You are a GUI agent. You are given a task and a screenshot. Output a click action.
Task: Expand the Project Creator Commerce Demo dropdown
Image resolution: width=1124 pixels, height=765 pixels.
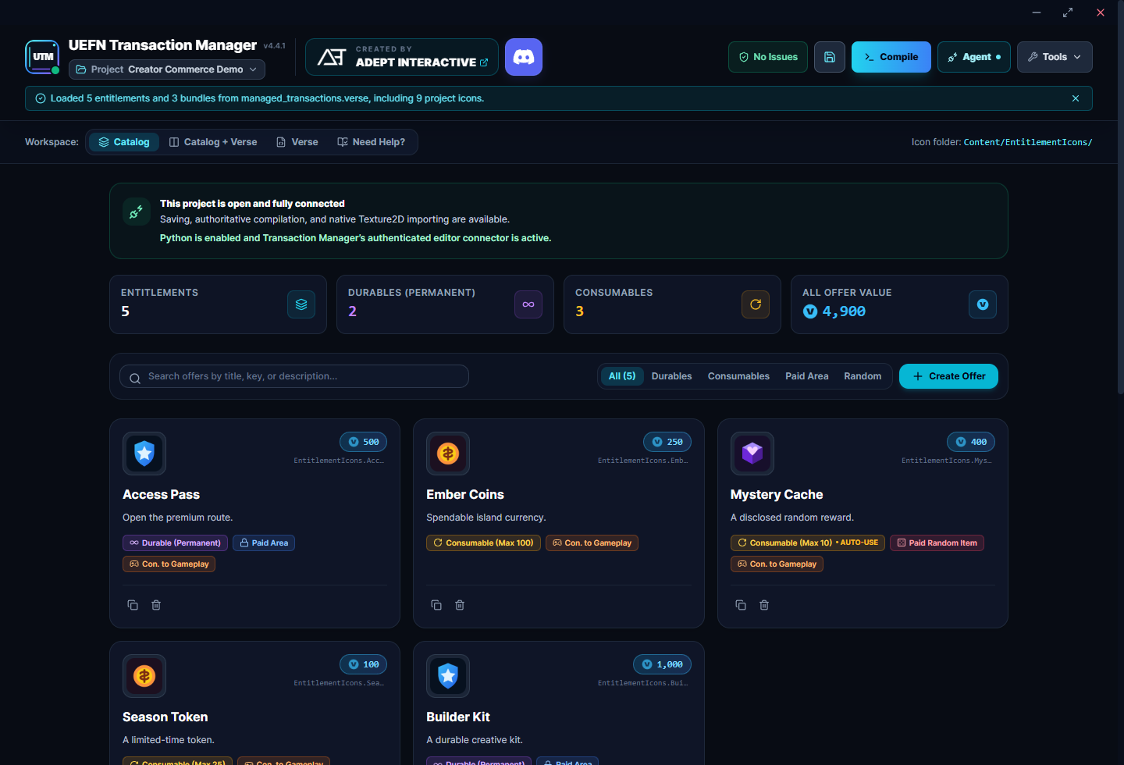coord(167,69)
